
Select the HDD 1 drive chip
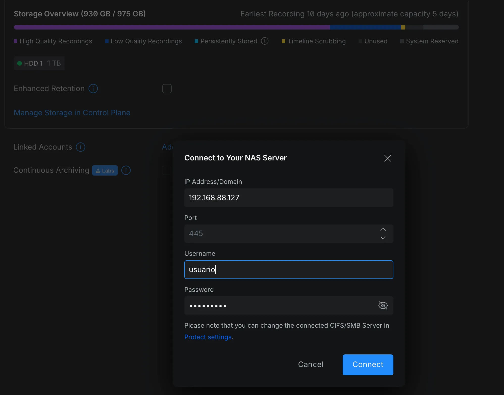click(39, 63)
